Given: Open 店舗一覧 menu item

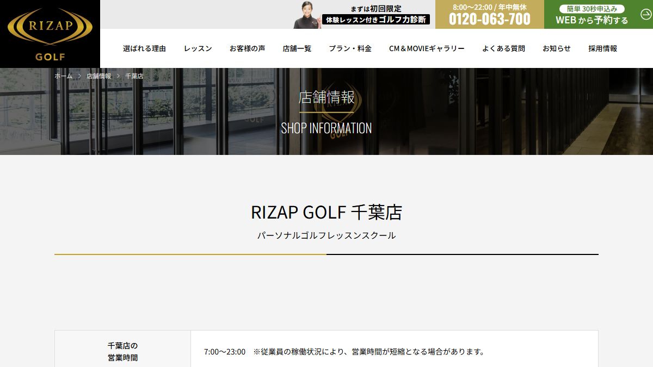Looking at the screenshot, I should 297,48.
